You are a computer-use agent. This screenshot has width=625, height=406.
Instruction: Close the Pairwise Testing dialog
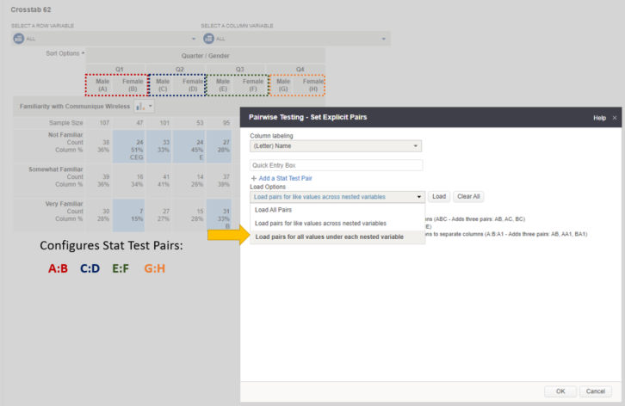614,118
